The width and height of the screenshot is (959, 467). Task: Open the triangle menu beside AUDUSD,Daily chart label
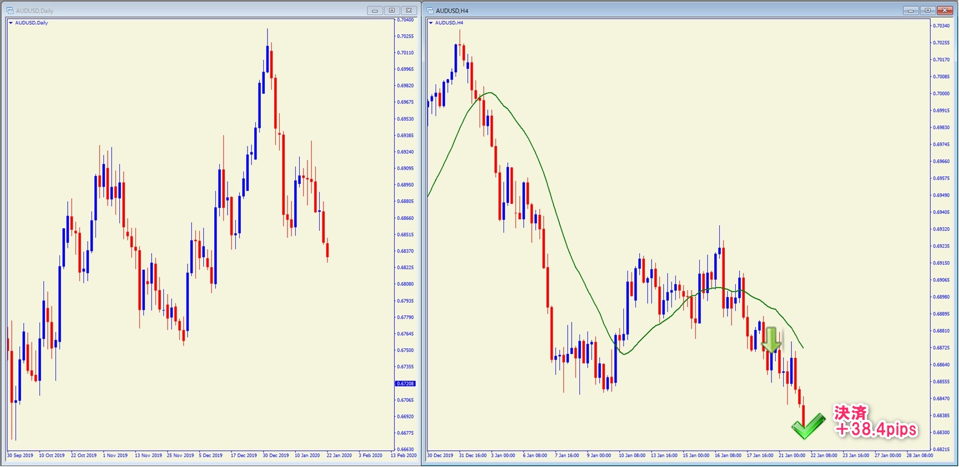(11, 23)
